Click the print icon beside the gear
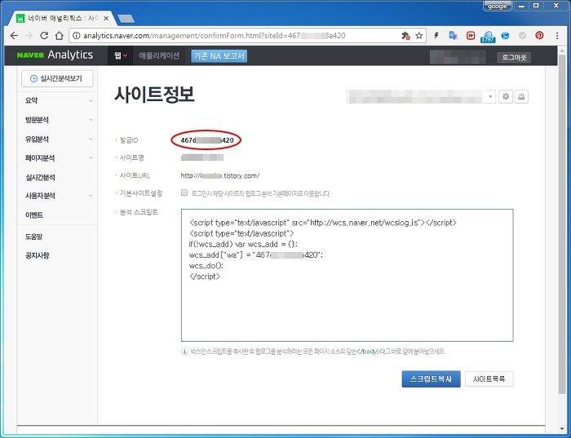Screen dimensions: 571x438 click(x=521, y=96)
